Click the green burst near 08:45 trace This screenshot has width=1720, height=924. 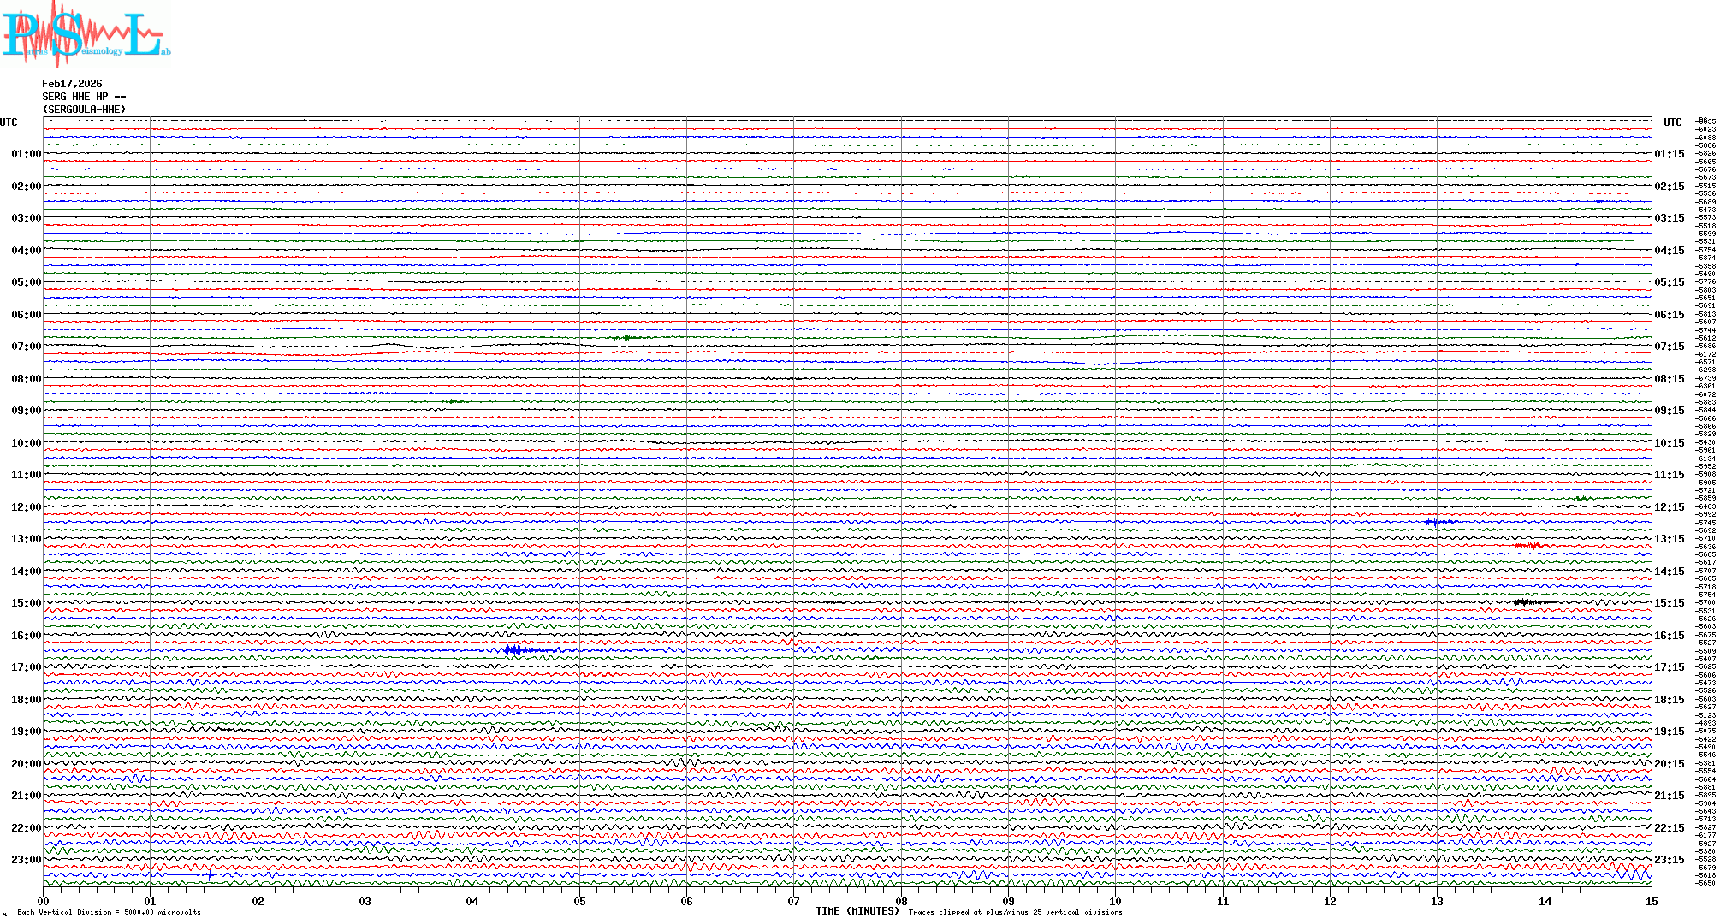pos(454,401)
